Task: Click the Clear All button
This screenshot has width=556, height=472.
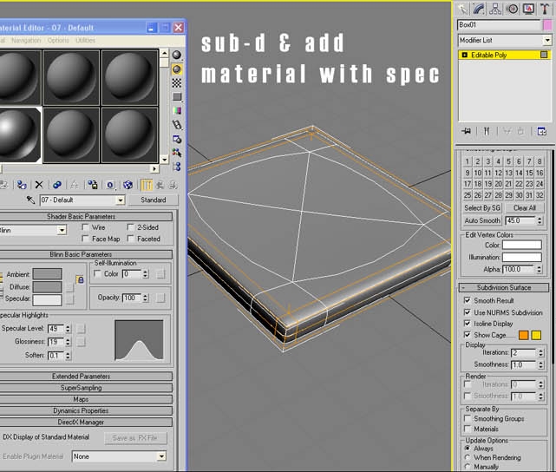Action: (525, 208)
